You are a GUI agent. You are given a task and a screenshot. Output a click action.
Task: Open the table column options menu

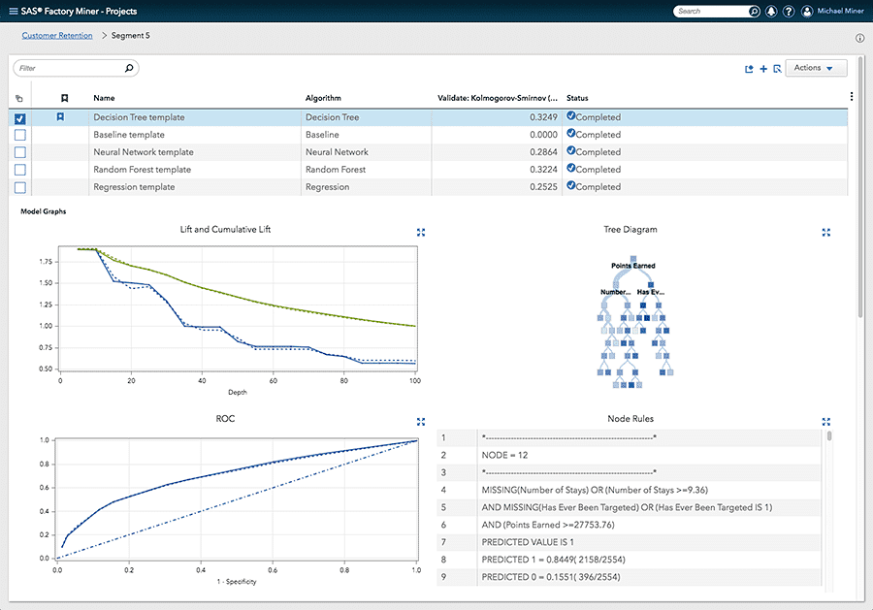851,97
